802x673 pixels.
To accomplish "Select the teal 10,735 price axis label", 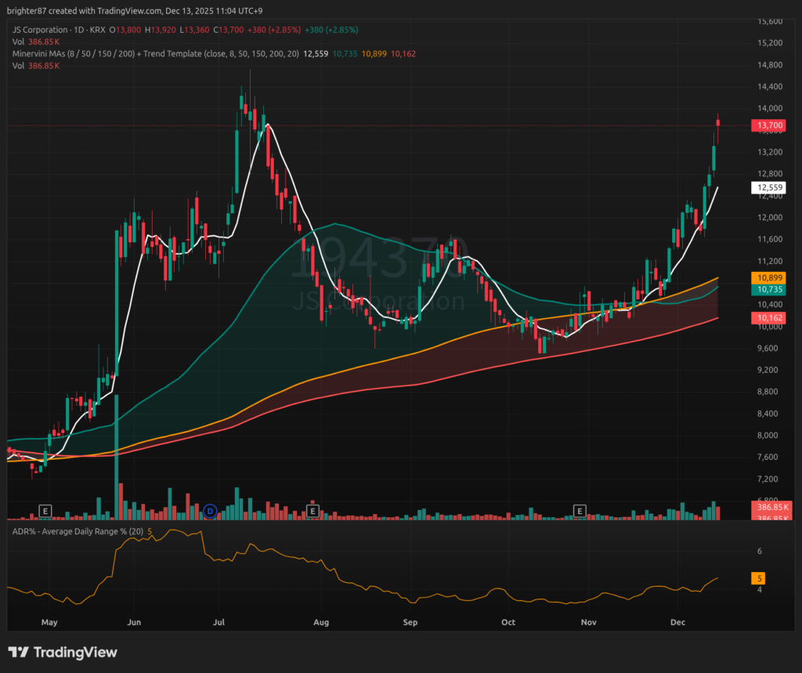I will pos(767,290).
